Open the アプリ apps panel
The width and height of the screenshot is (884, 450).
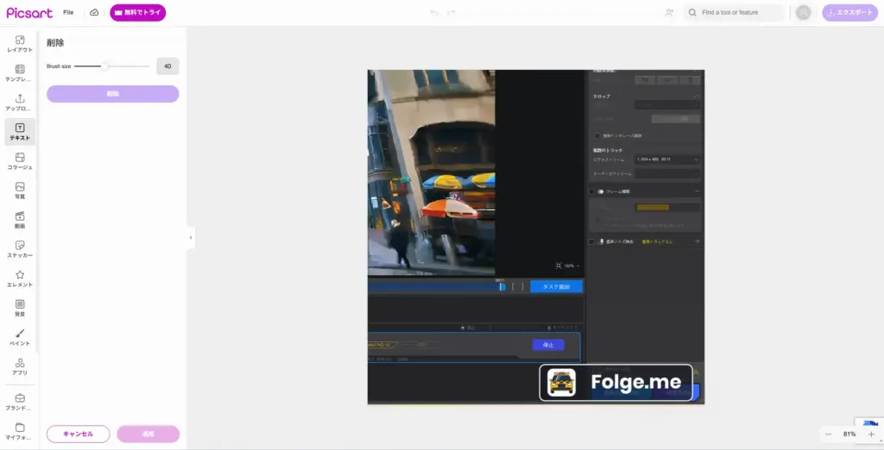(x=20, y=366)
